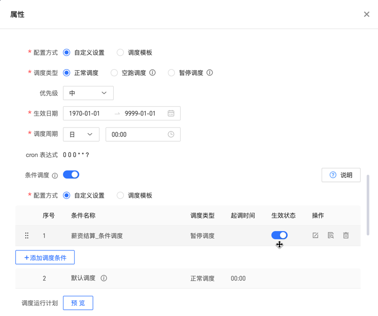Open the 调度周期 period dropdown
This screenshot has width=378, height=316.
click(x=81, y=135)
